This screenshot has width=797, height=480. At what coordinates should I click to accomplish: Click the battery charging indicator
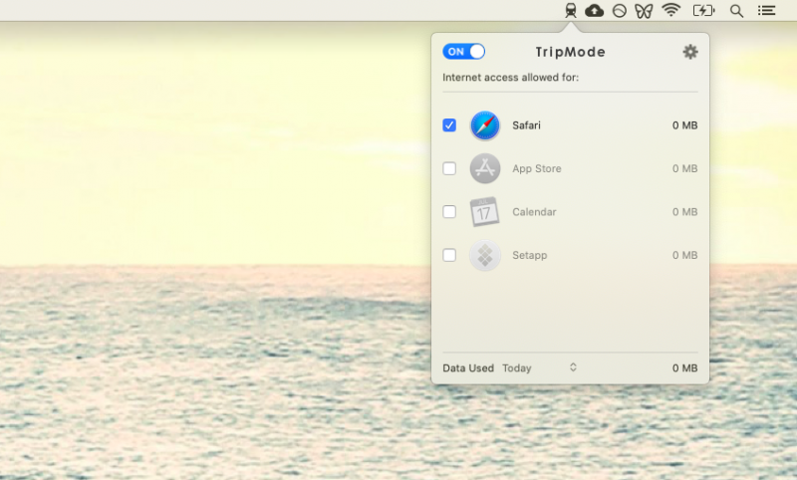pyautogui.click(x=704, y=10)
